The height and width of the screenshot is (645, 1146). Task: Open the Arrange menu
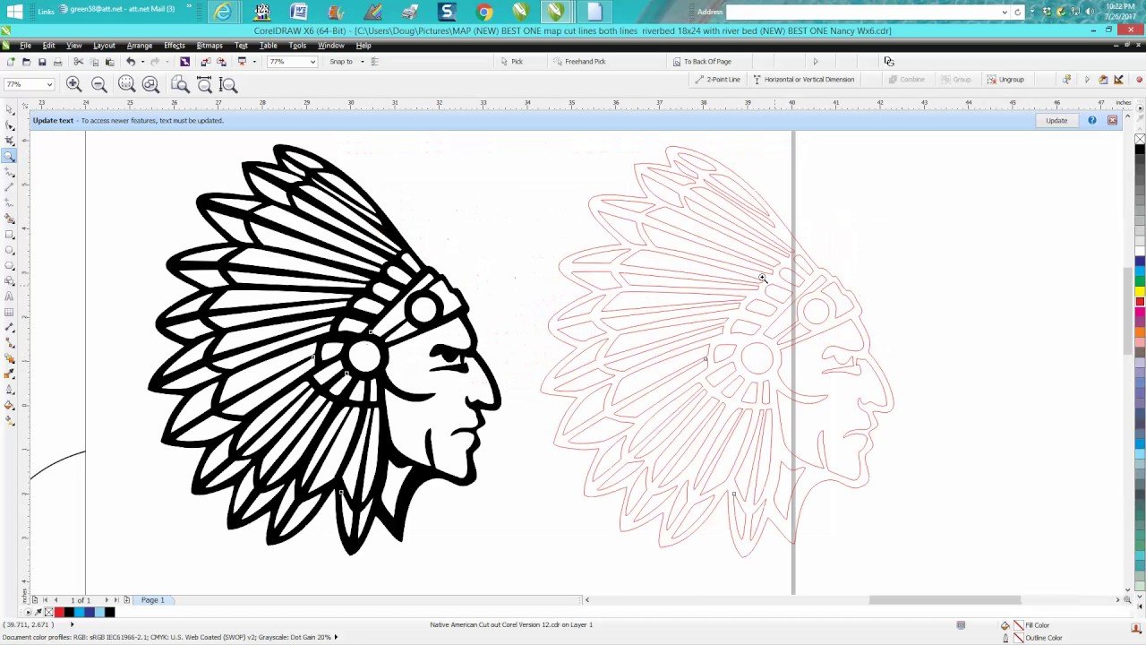[x=139, y=46]
